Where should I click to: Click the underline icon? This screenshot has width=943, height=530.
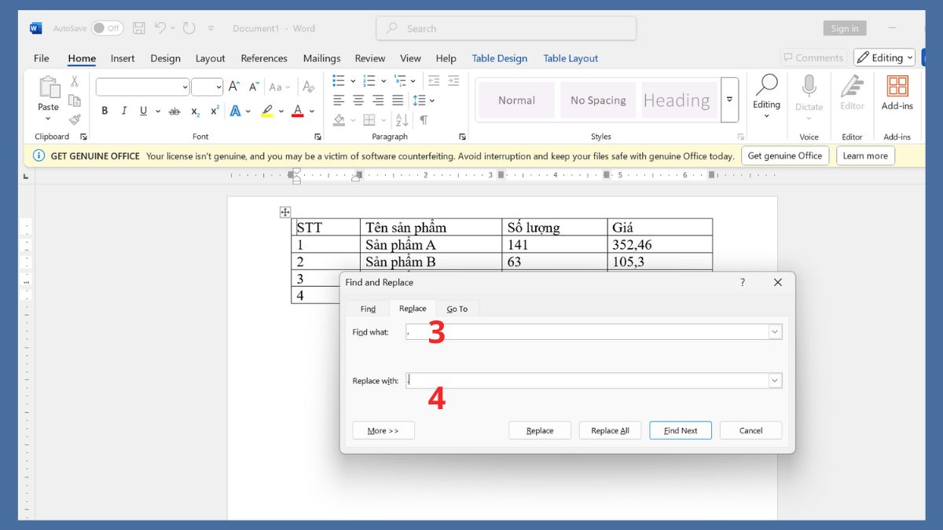[x=143, y=111]
